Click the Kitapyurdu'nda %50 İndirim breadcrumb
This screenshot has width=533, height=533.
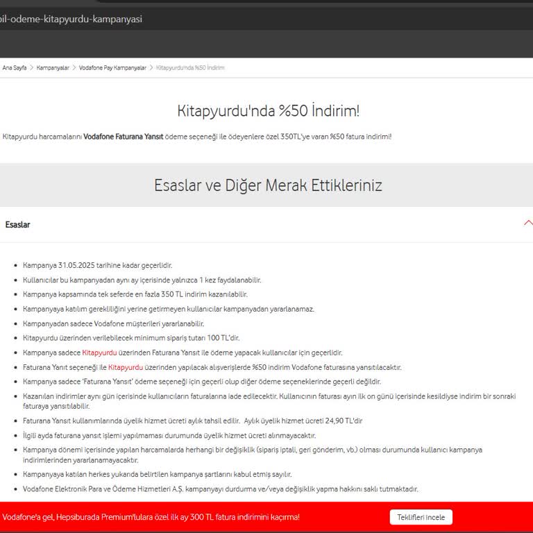(190, 67)
